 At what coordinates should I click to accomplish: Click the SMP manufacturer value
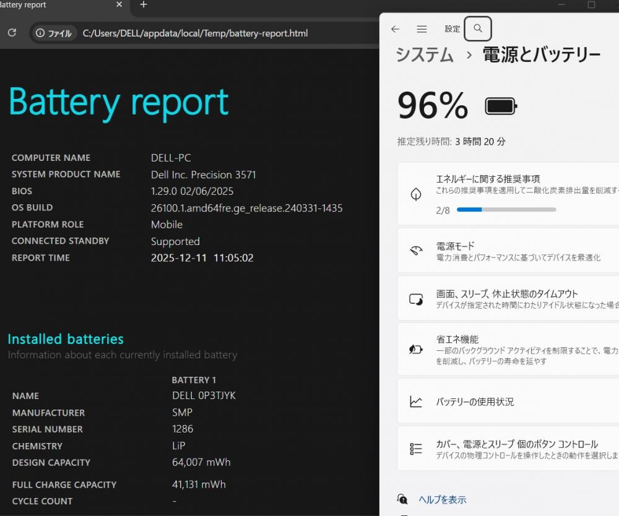tap(182, 412)
